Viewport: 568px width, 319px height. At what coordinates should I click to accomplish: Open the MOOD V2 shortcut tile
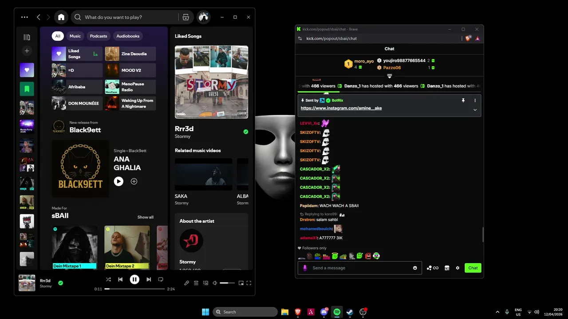pyautogui.click(x=130, y=70)
